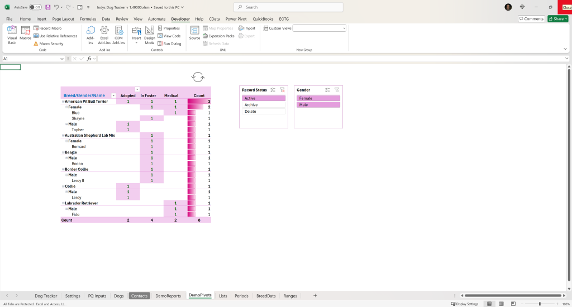Screen dimensions: 572x307
Task: Open COM Add-ins dialog
Action: (118, 35)
